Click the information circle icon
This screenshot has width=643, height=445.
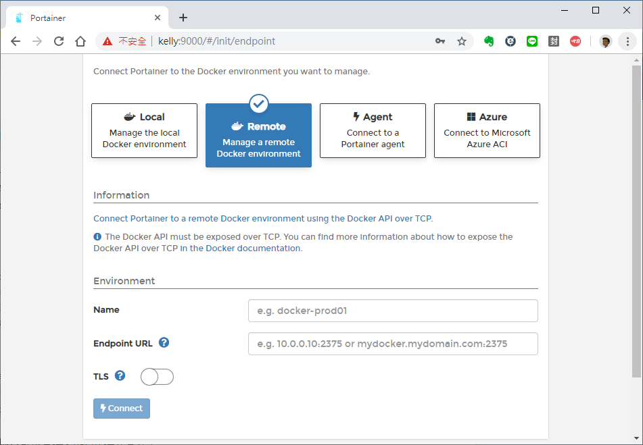click(97, 236)
